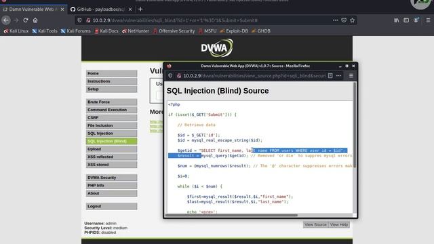Close the Damn Vulnerable Web App tab

[x=62, y=9]
